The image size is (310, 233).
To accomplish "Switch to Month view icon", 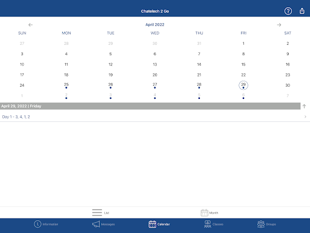I will (204, 212).
